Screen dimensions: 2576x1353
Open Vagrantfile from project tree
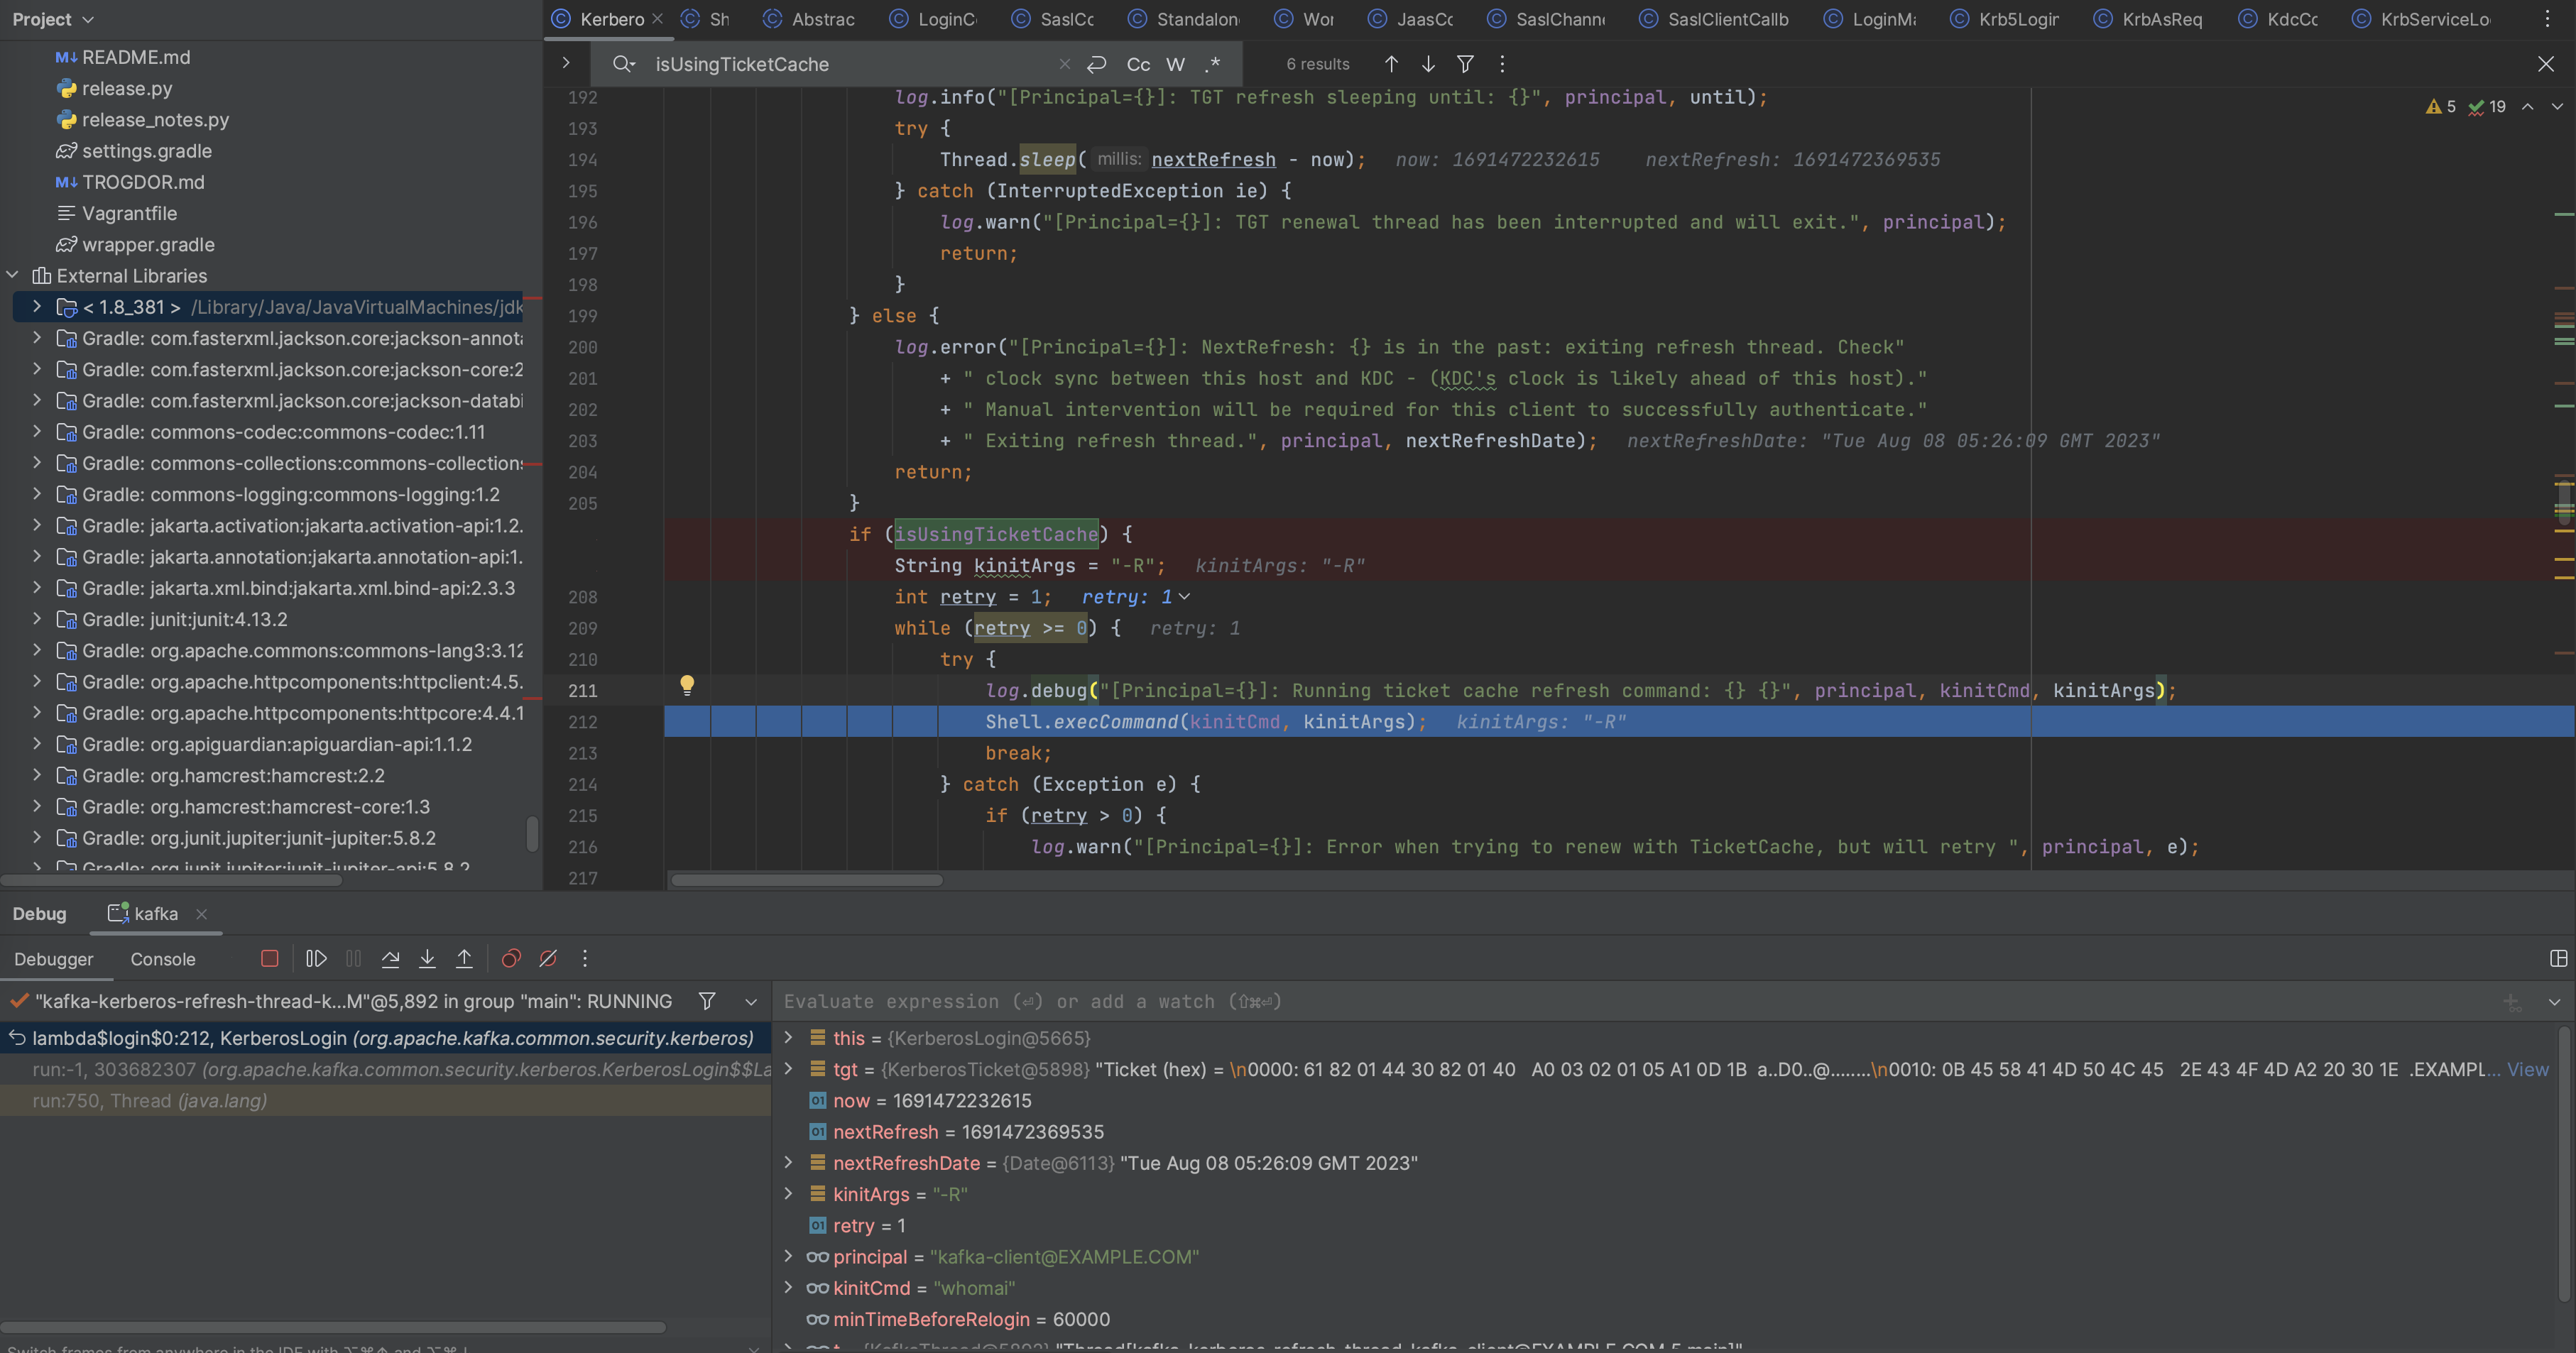pos(129,213)
